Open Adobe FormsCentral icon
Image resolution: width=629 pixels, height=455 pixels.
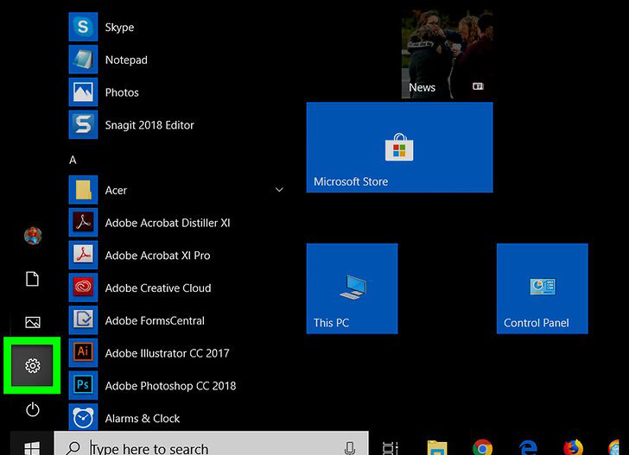tap(83, 320)
